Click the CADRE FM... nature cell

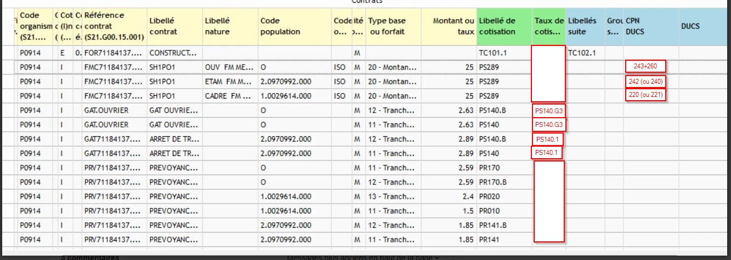coord(229,96)
